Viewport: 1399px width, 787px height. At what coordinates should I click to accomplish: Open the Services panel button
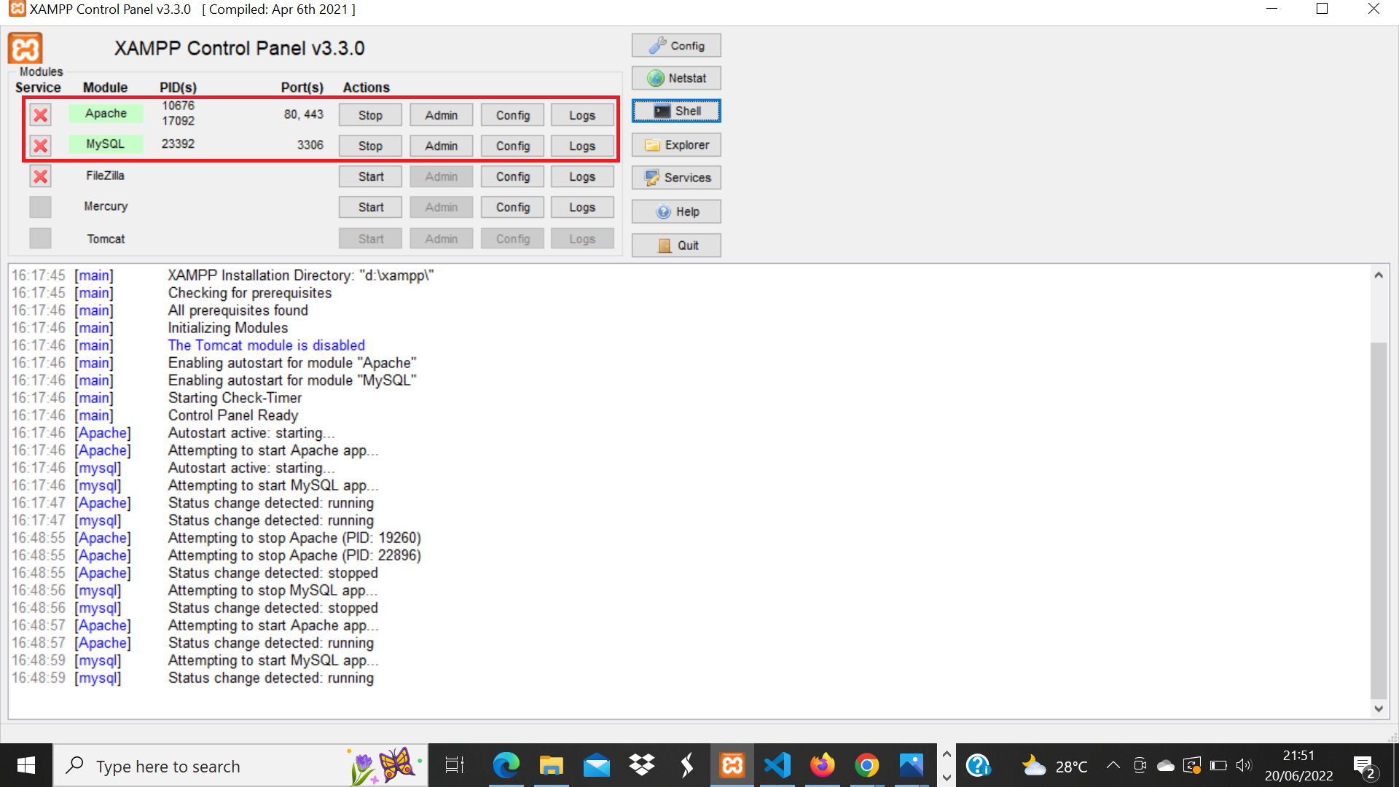click(x=676, y=178)
